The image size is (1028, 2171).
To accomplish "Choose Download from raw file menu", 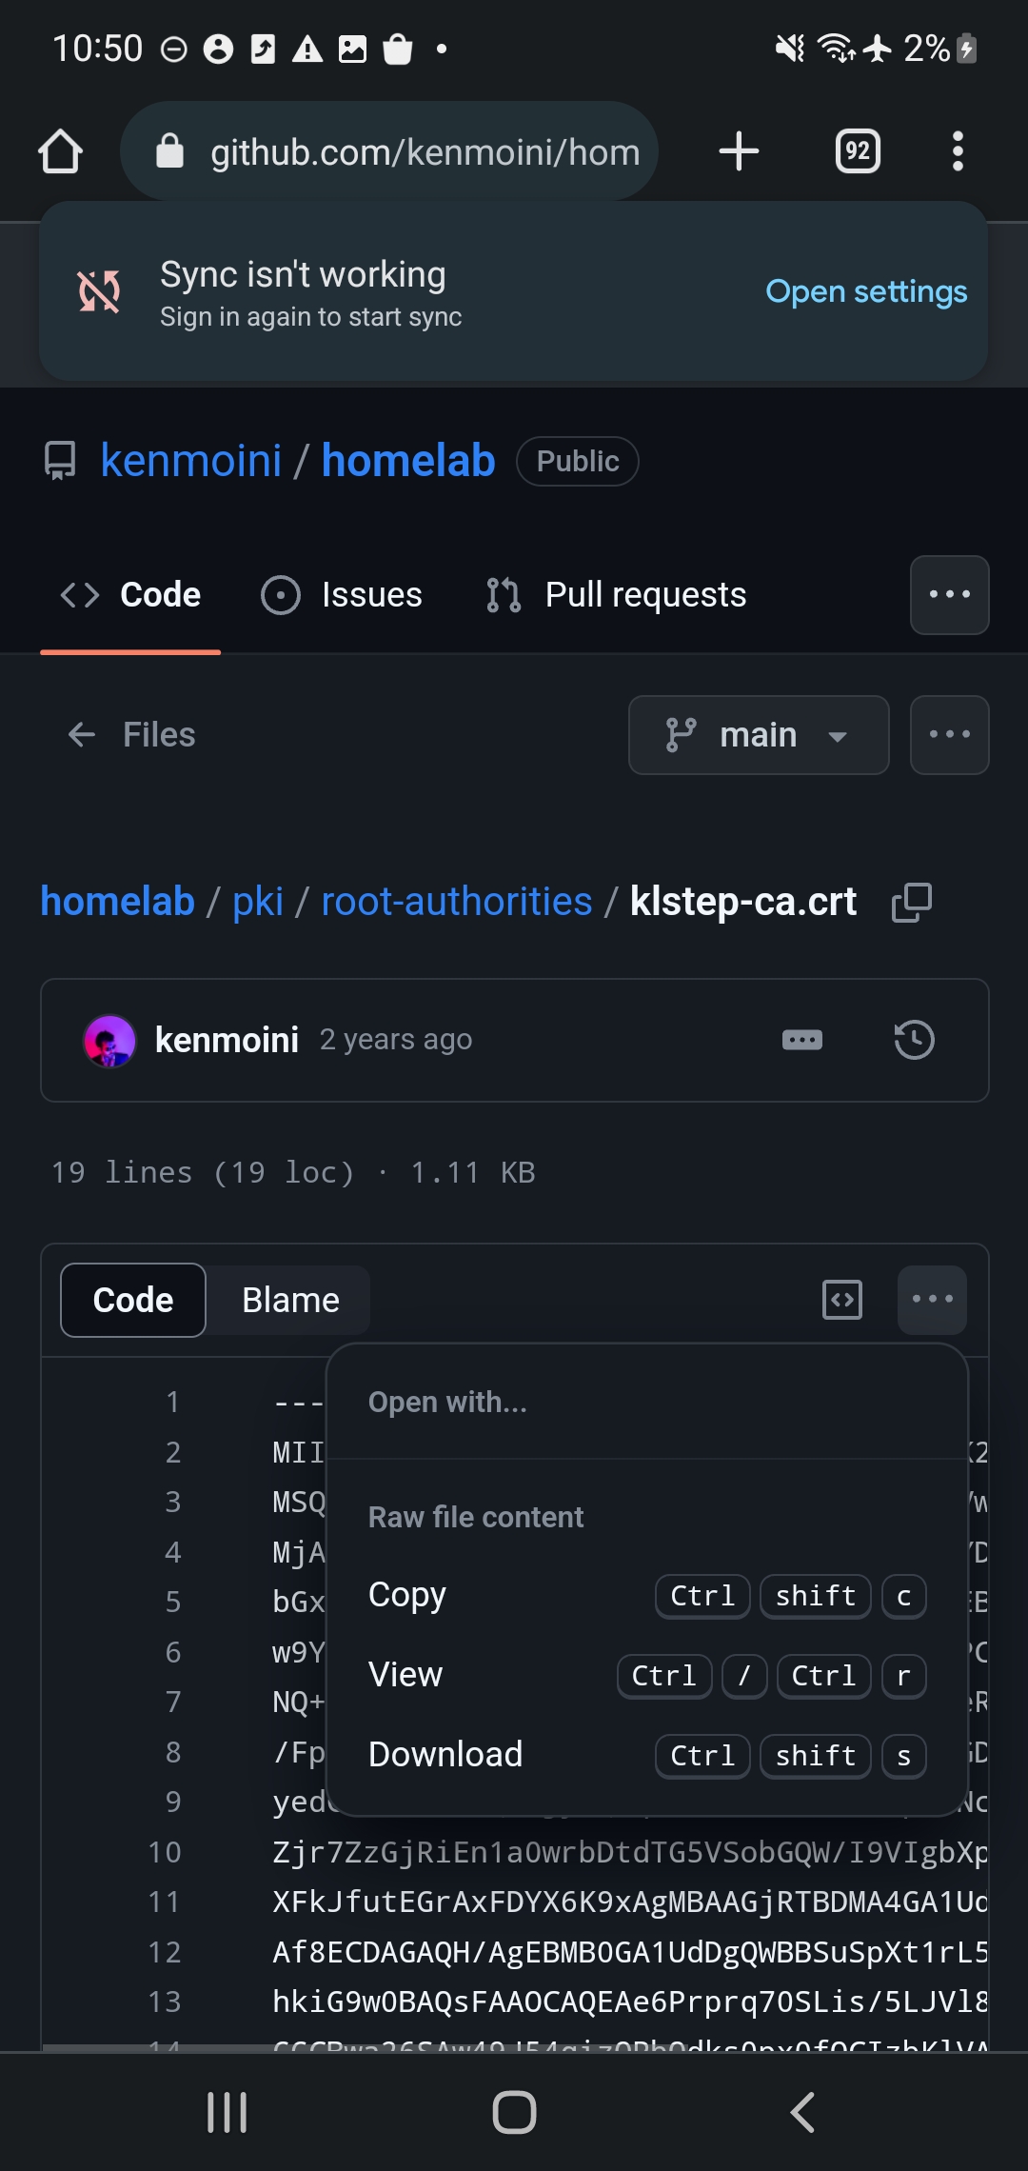I will pyautogui.click(x=445, y=1754).
